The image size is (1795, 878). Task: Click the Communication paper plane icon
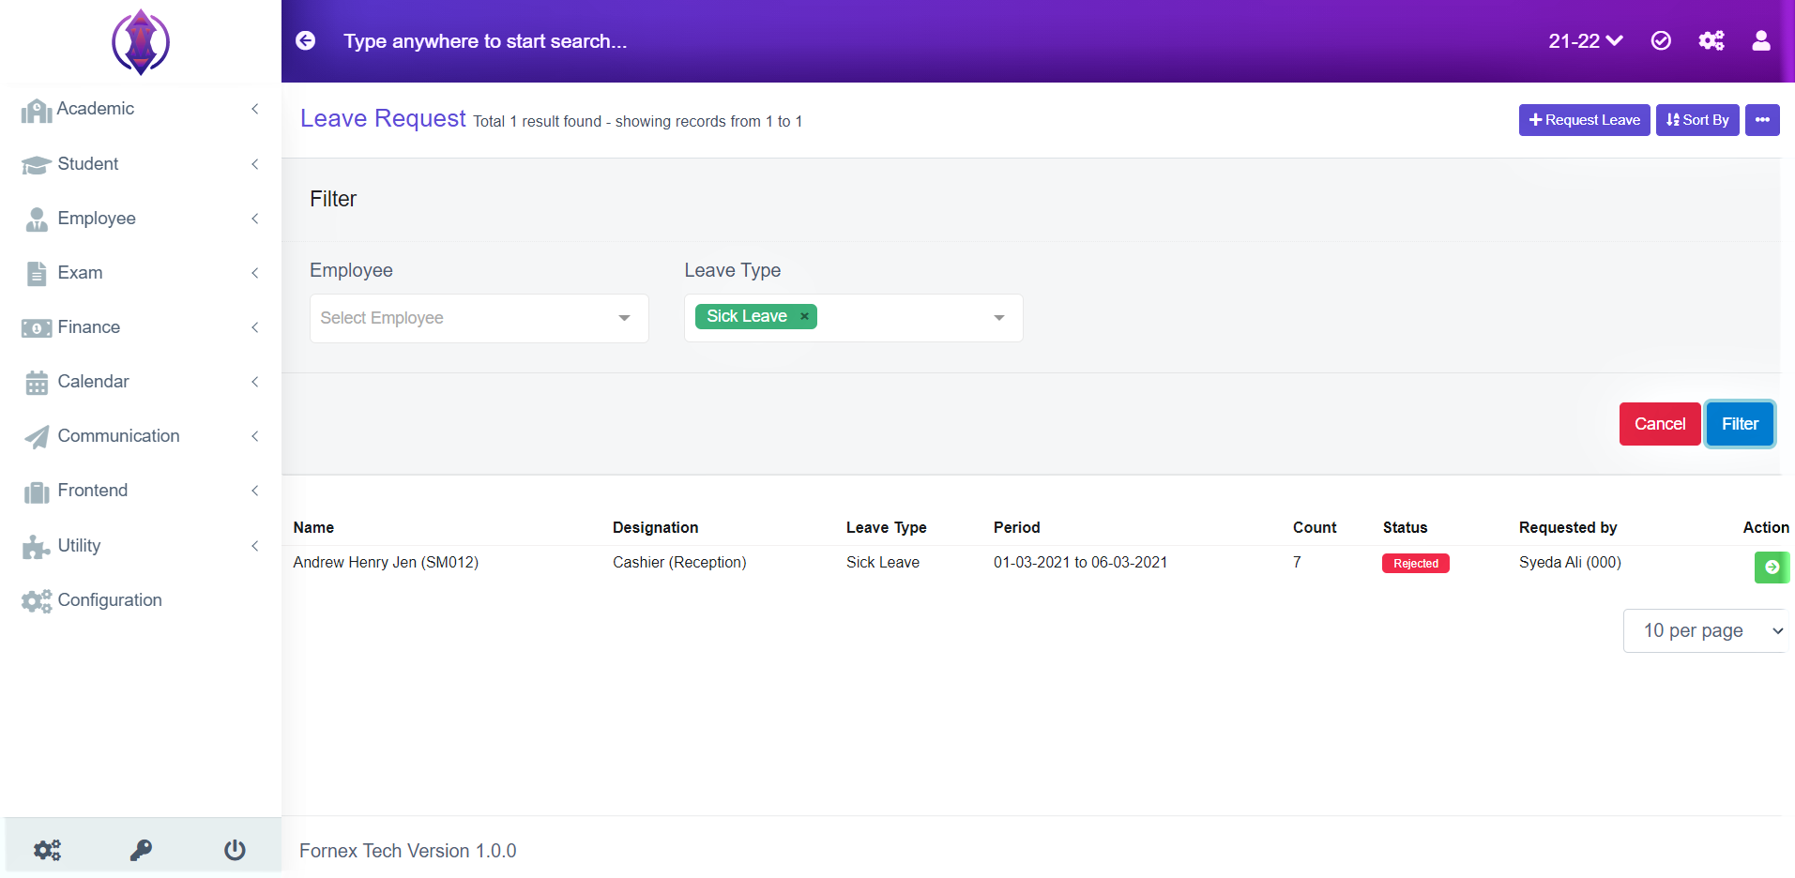coord(37,437)
